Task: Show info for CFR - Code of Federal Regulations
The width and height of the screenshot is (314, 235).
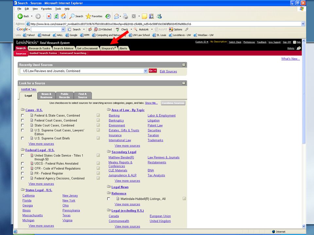Action: point(98,168)
